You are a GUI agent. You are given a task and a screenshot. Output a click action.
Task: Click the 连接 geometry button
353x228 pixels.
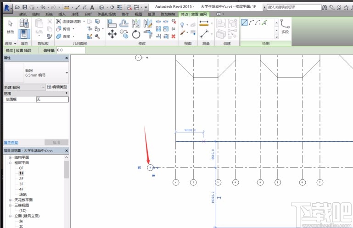64,36
